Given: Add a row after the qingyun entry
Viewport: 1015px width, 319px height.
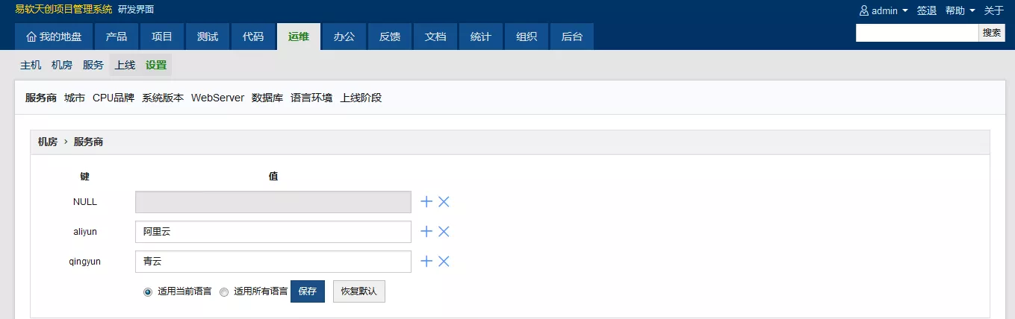Looking at the screenshot, I should point(426,262).
